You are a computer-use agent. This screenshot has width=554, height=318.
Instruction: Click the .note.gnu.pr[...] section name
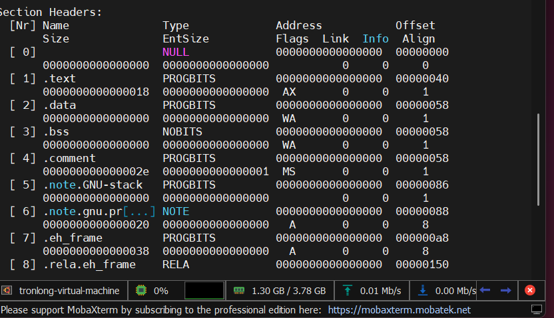99,212
